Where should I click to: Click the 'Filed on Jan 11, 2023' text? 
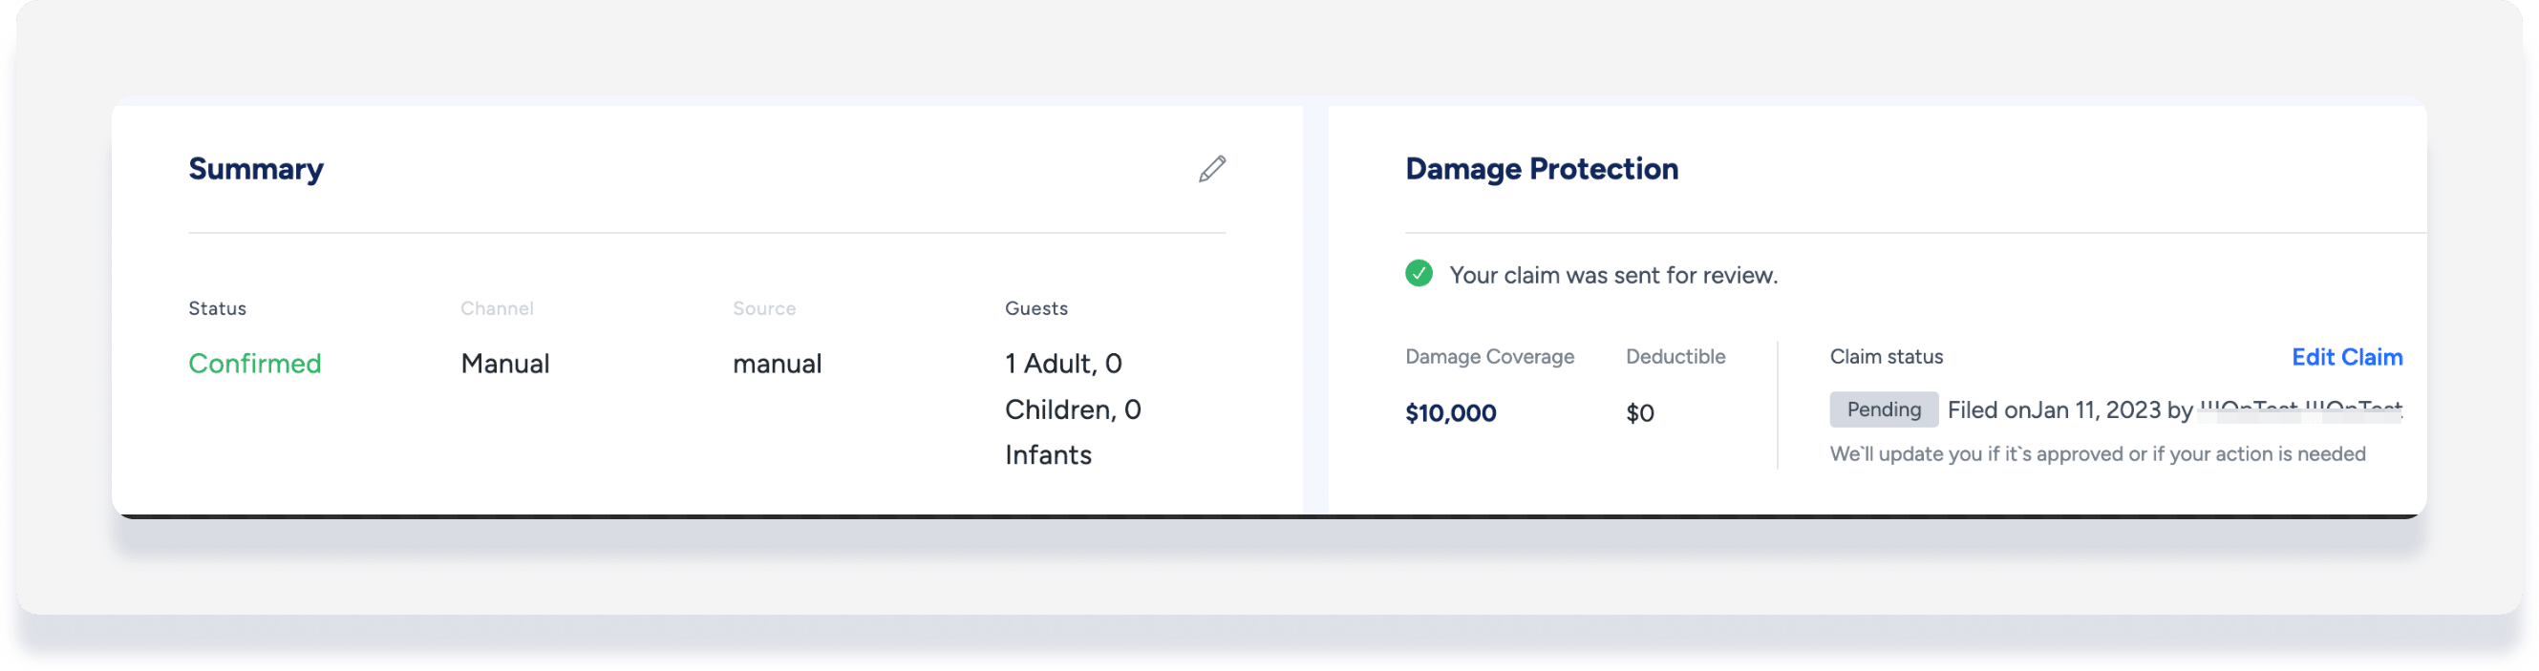[x=2054, y=409]
